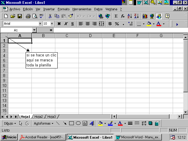Viewport: 188px width, 141px height.
Task: Click the last sheet tab navigation arrow
Action: 16,117
